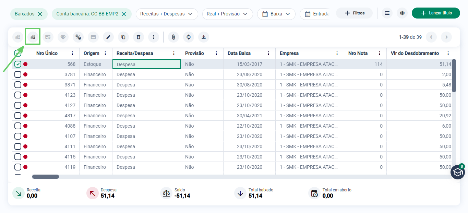The width and height of the screenshot is (468, 213).
Task: Click the refresh arrows icon
Action: tap(189, 37)
